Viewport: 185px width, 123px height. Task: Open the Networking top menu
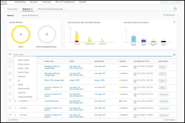click(20, 2)
